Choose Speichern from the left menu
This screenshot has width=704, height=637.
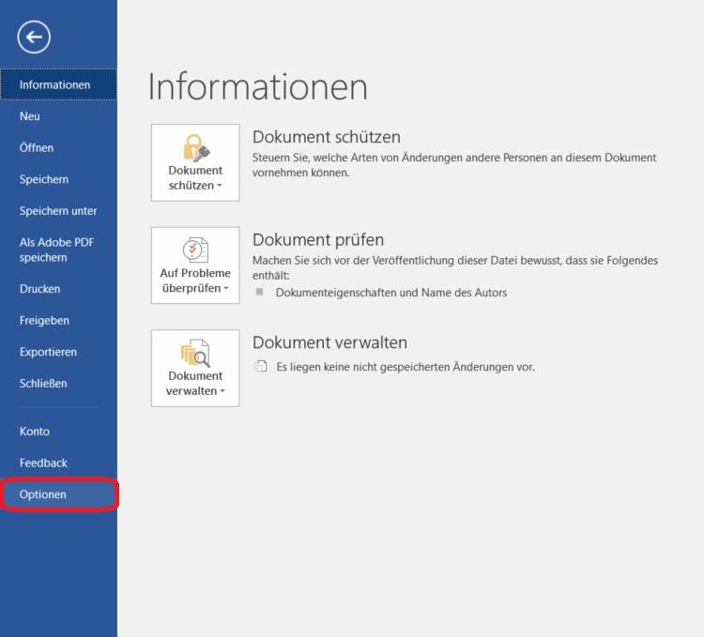pos(44,179)
